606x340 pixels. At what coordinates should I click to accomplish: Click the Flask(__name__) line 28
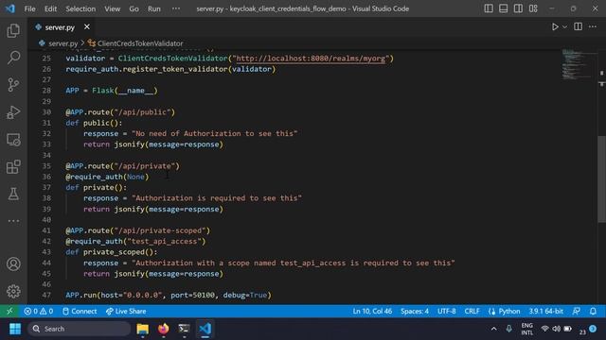[112, 91]
